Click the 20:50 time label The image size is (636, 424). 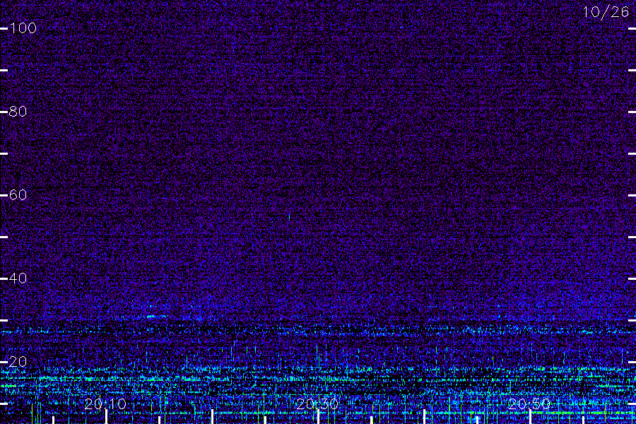[529, 404]
